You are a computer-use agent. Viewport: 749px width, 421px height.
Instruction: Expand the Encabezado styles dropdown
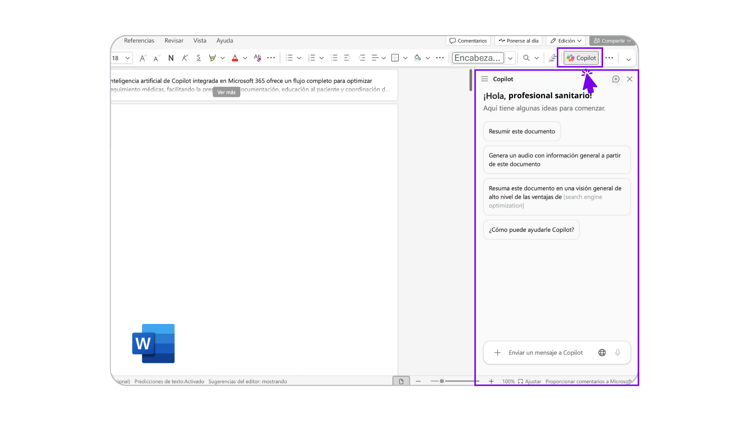(510, 58)
